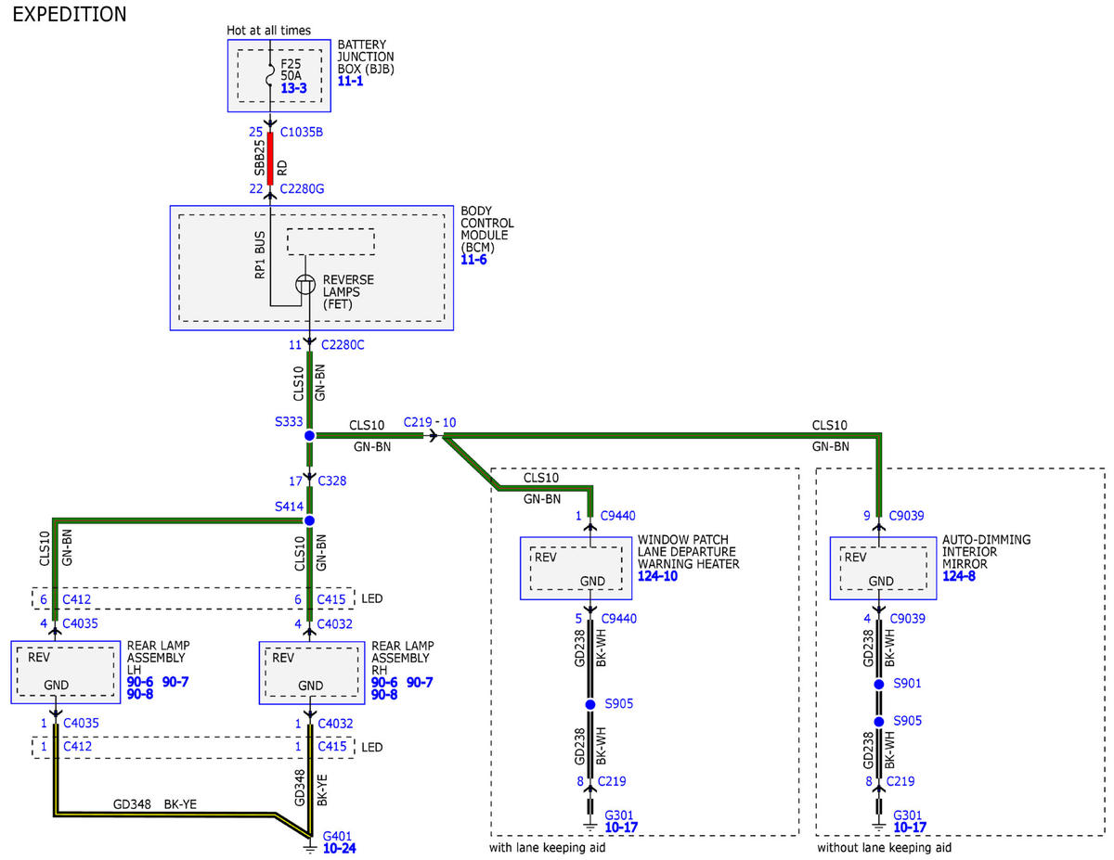Screen dimensions: 1114x860
Task: Select the S333 splice dot
Action: pyautogui.click(x=309, y=435)
